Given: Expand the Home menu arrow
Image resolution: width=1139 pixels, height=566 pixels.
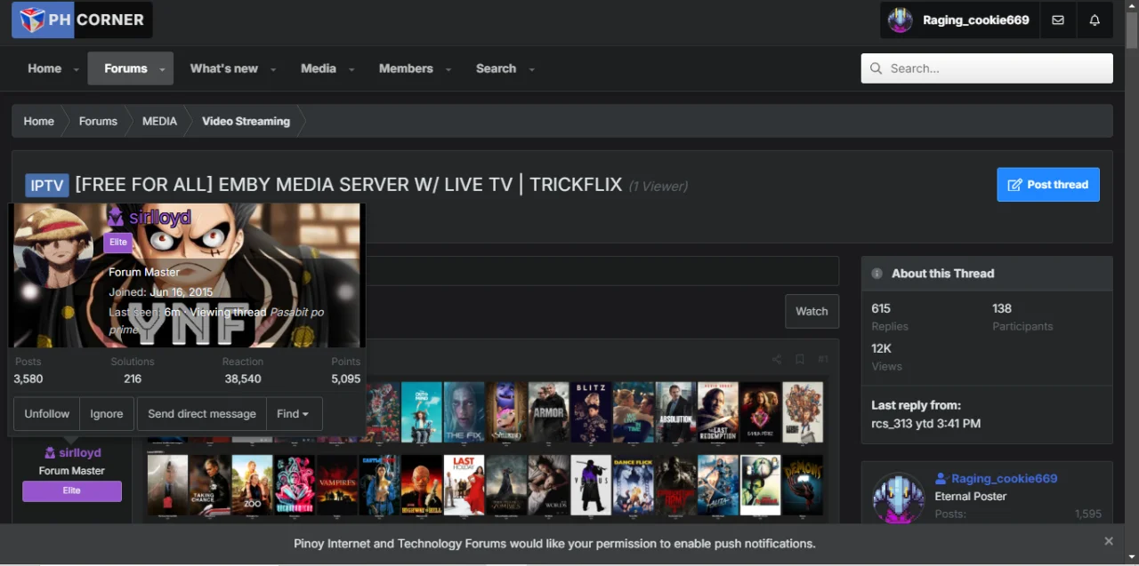Looking at the screenshot, I should [77, 69].
